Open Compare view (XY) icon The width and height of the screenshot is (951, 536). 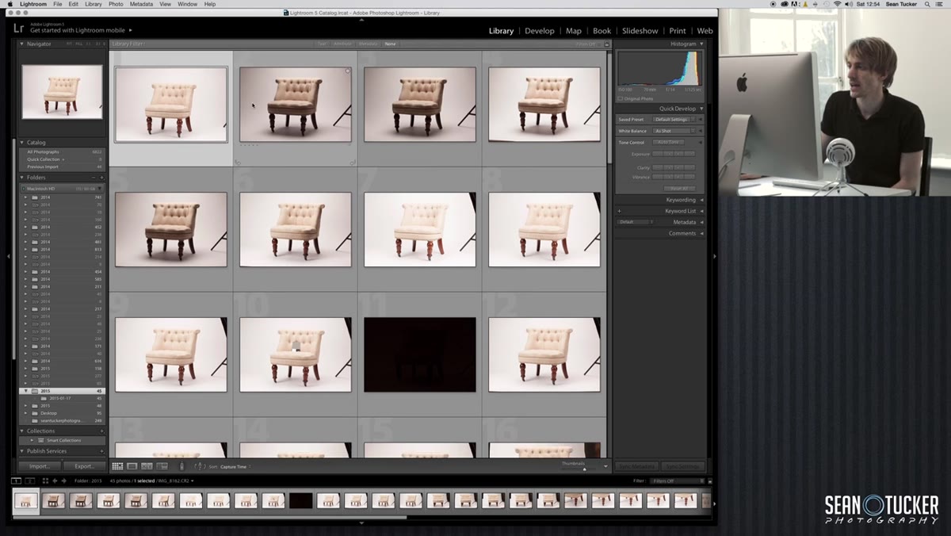click(147, 466)
